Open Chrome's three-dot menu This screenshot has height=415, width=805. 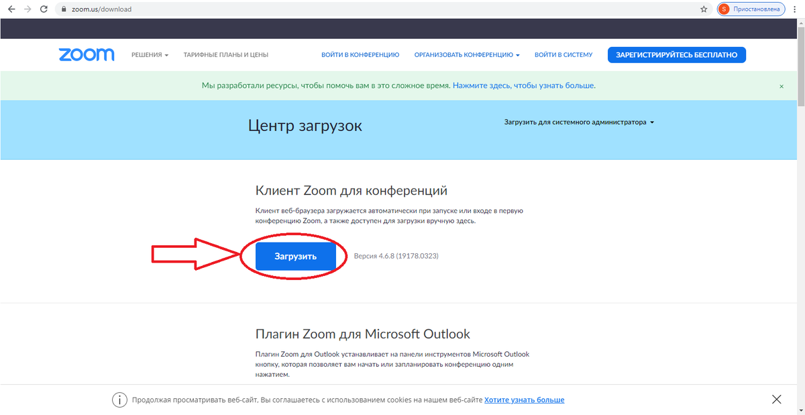point(795,9)
